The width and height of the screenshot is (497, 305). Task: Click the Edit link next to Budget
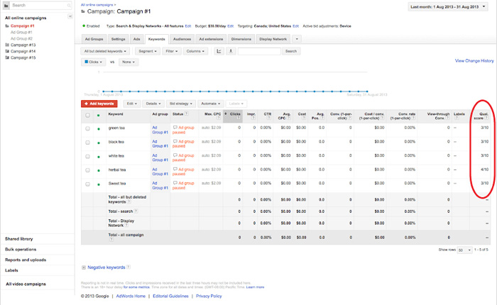[x=231, y=26]
